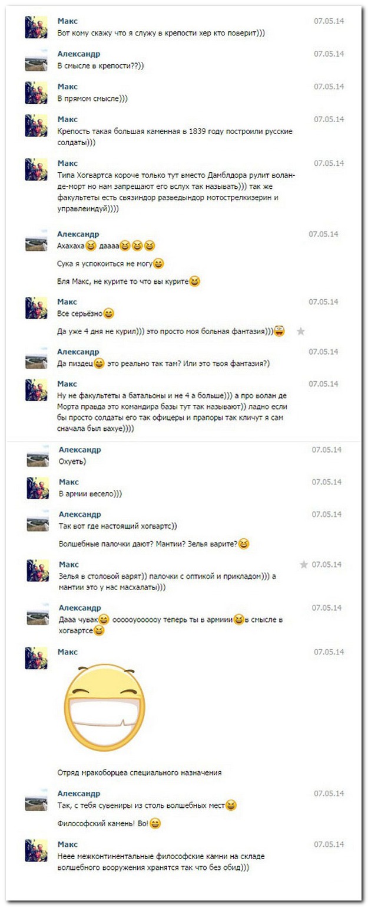Viewport: 368px width, 907px height.
Task: Open Александр's avatar next to "В смысле в крепости??"
Action: (x=37, y=60)
